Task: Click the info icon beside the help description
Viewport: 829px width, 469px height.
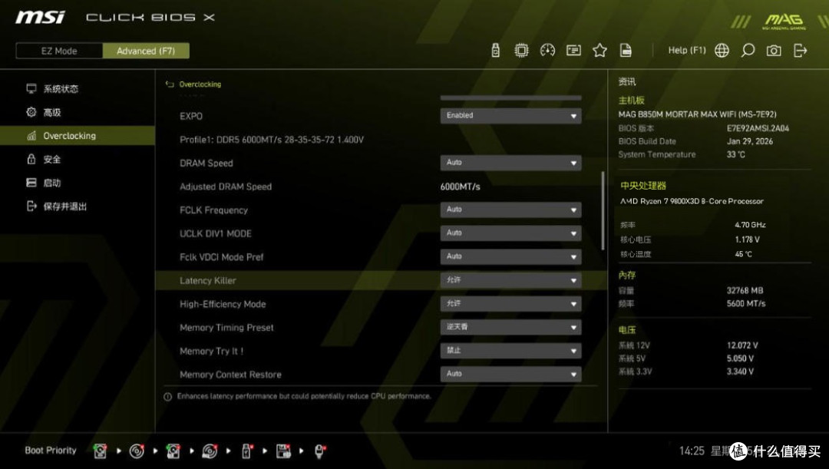Action: pyautogui.click(x=167, y=397)
